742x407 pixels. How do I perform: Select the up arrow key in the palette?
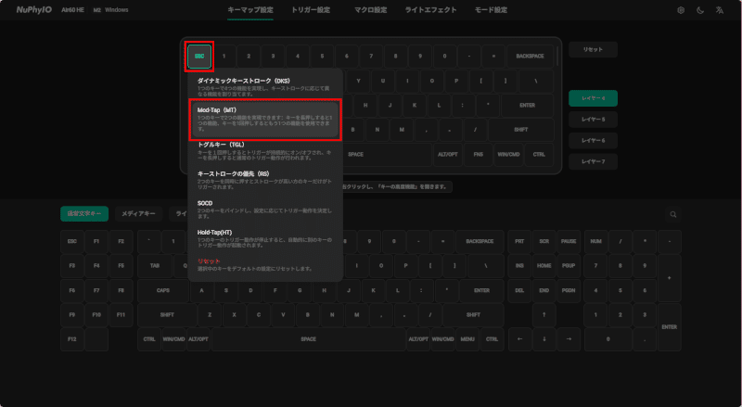point(544,314)
